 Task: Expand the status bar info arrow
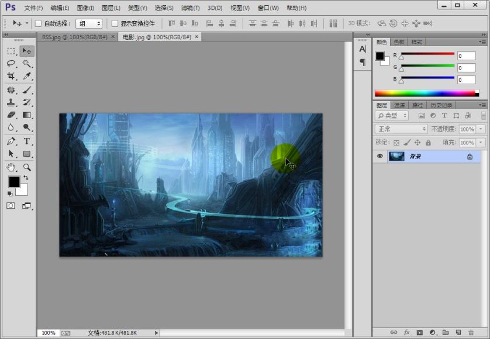click(156, 333)
